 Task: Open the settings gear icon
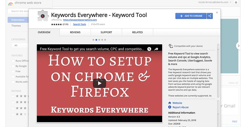click(x=236, y=3)
